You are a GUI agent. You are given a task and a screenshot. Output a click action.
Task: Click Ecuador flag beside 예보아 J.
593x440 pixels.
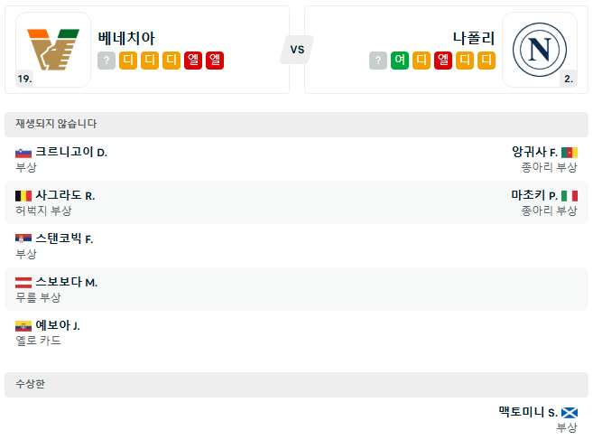pyautogui.click(x=23, y=326)
